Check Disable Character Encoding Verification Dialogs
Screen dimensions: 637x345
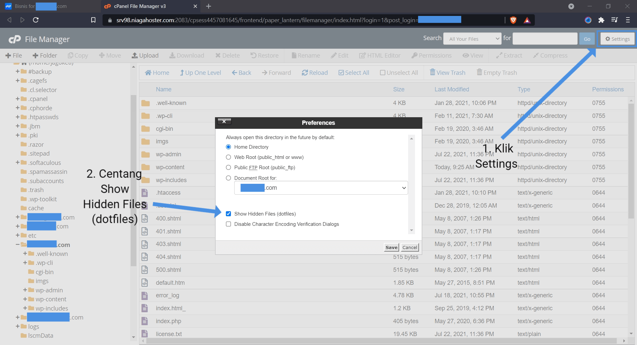[228, 224]
